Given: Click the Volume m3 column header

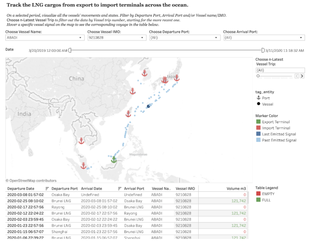Looking at the screenshot, I should 236,188.
